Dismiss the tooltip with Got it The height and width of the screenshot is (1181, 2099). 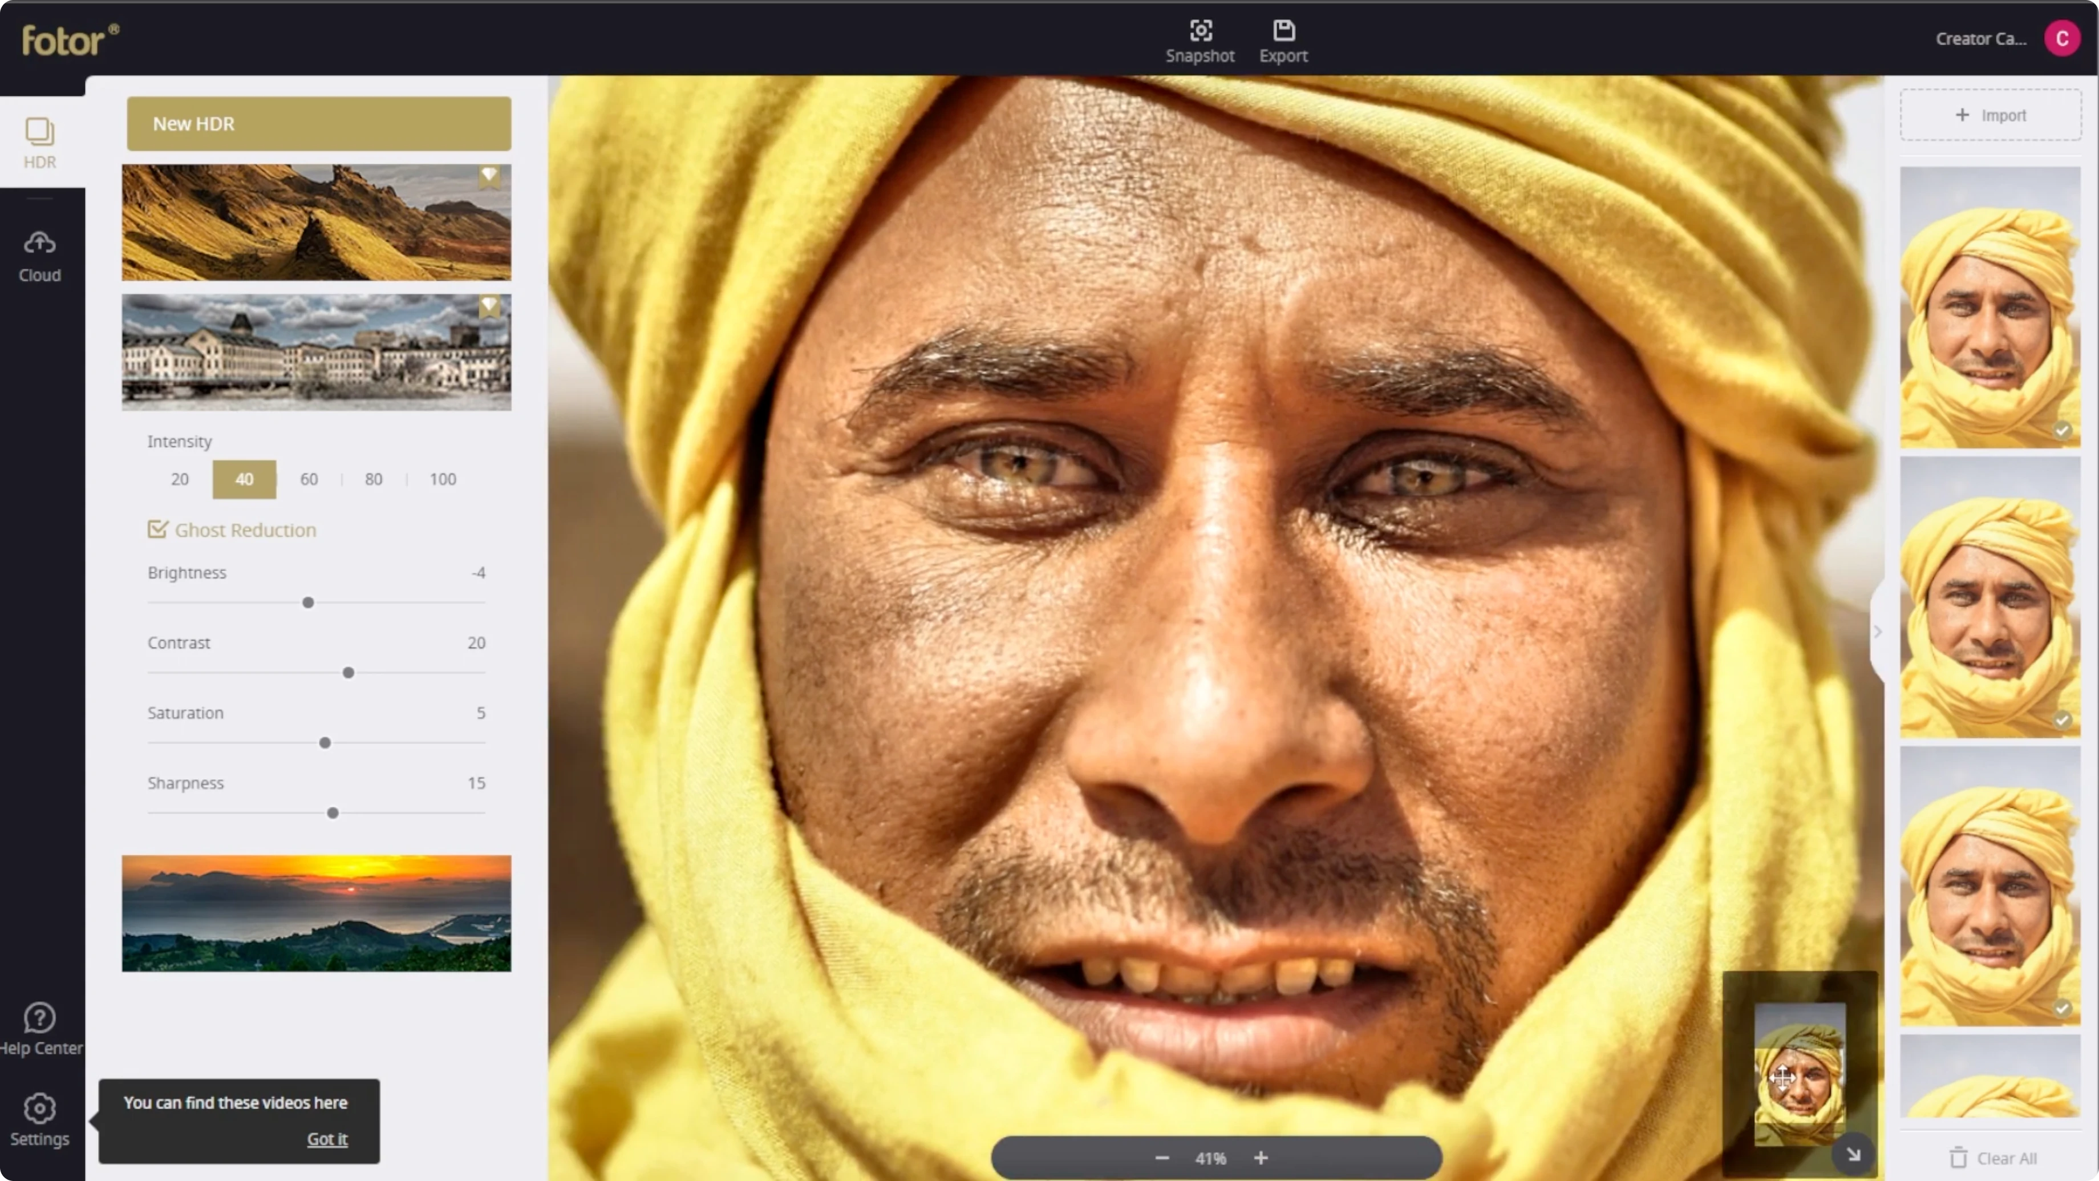327,1139
